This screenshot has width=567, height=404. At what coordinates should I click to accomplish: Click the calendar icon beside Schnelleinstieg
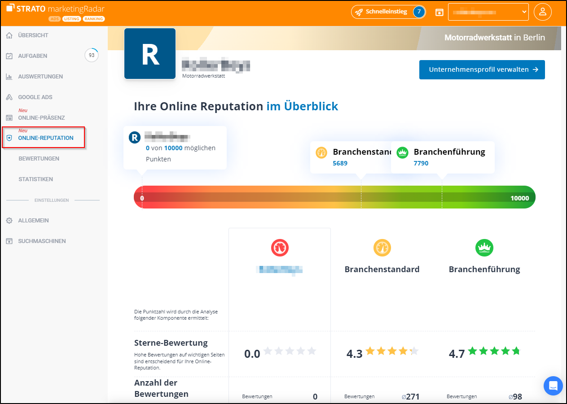coord(440,12)
